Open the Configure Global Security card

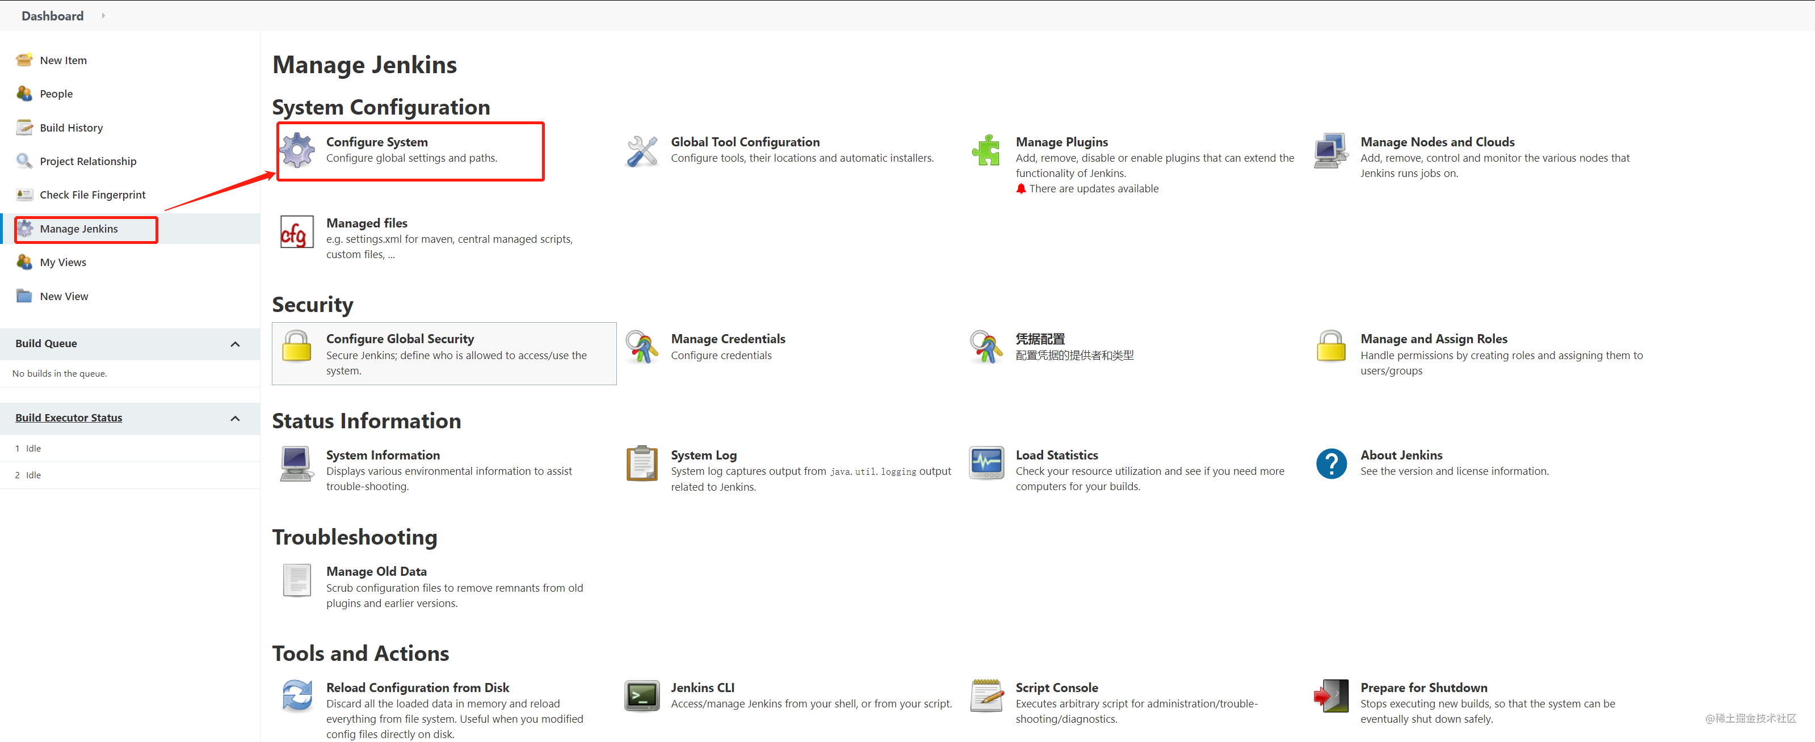444,353
